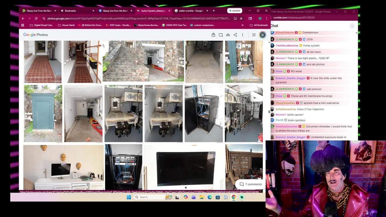Open the DVD Cases - Duode... bookmark

point(118,25)
